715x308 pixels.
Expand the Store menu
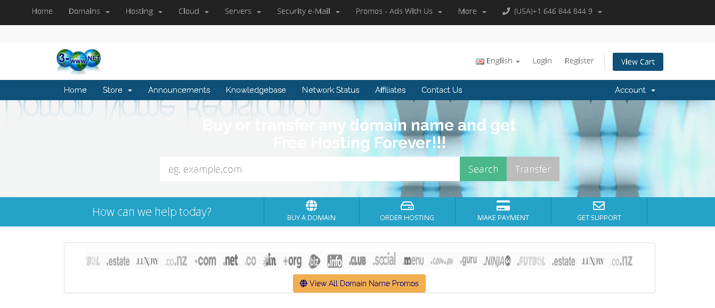point(117,90)
